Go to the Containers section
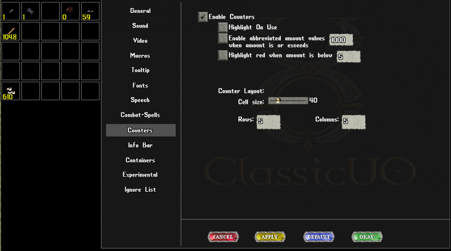The image size is (451, 251). click(140, 160)
